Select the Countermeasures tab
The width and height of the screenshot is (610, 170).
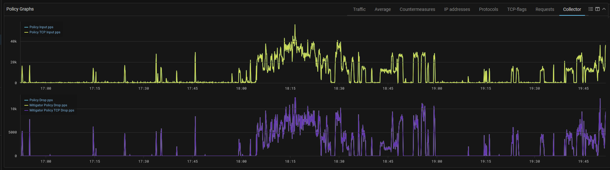pos(417,9)
